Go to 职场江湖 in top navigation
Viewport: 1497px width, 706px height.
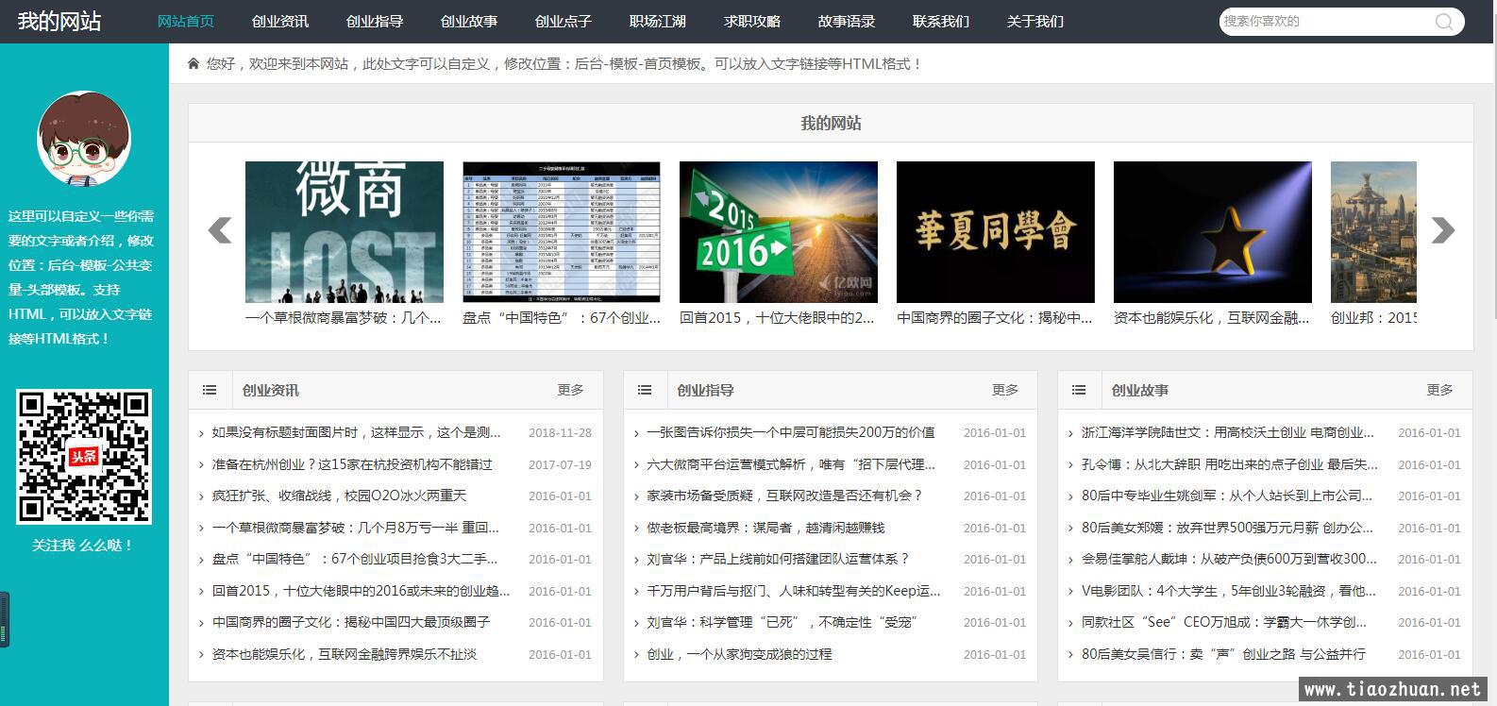658,22
